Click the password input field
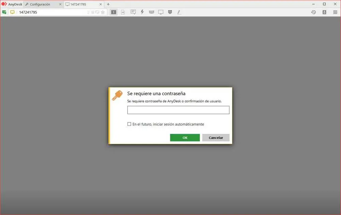341x215 pixels. pos(178,110)
